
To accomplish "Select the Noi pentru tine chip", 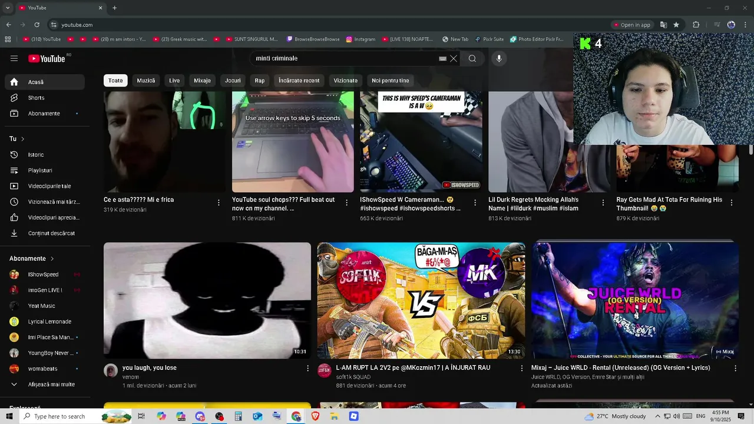I will tap(390, 81).
